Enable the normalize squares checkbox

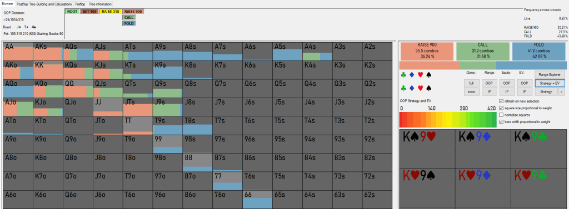[x=501, y=115]
